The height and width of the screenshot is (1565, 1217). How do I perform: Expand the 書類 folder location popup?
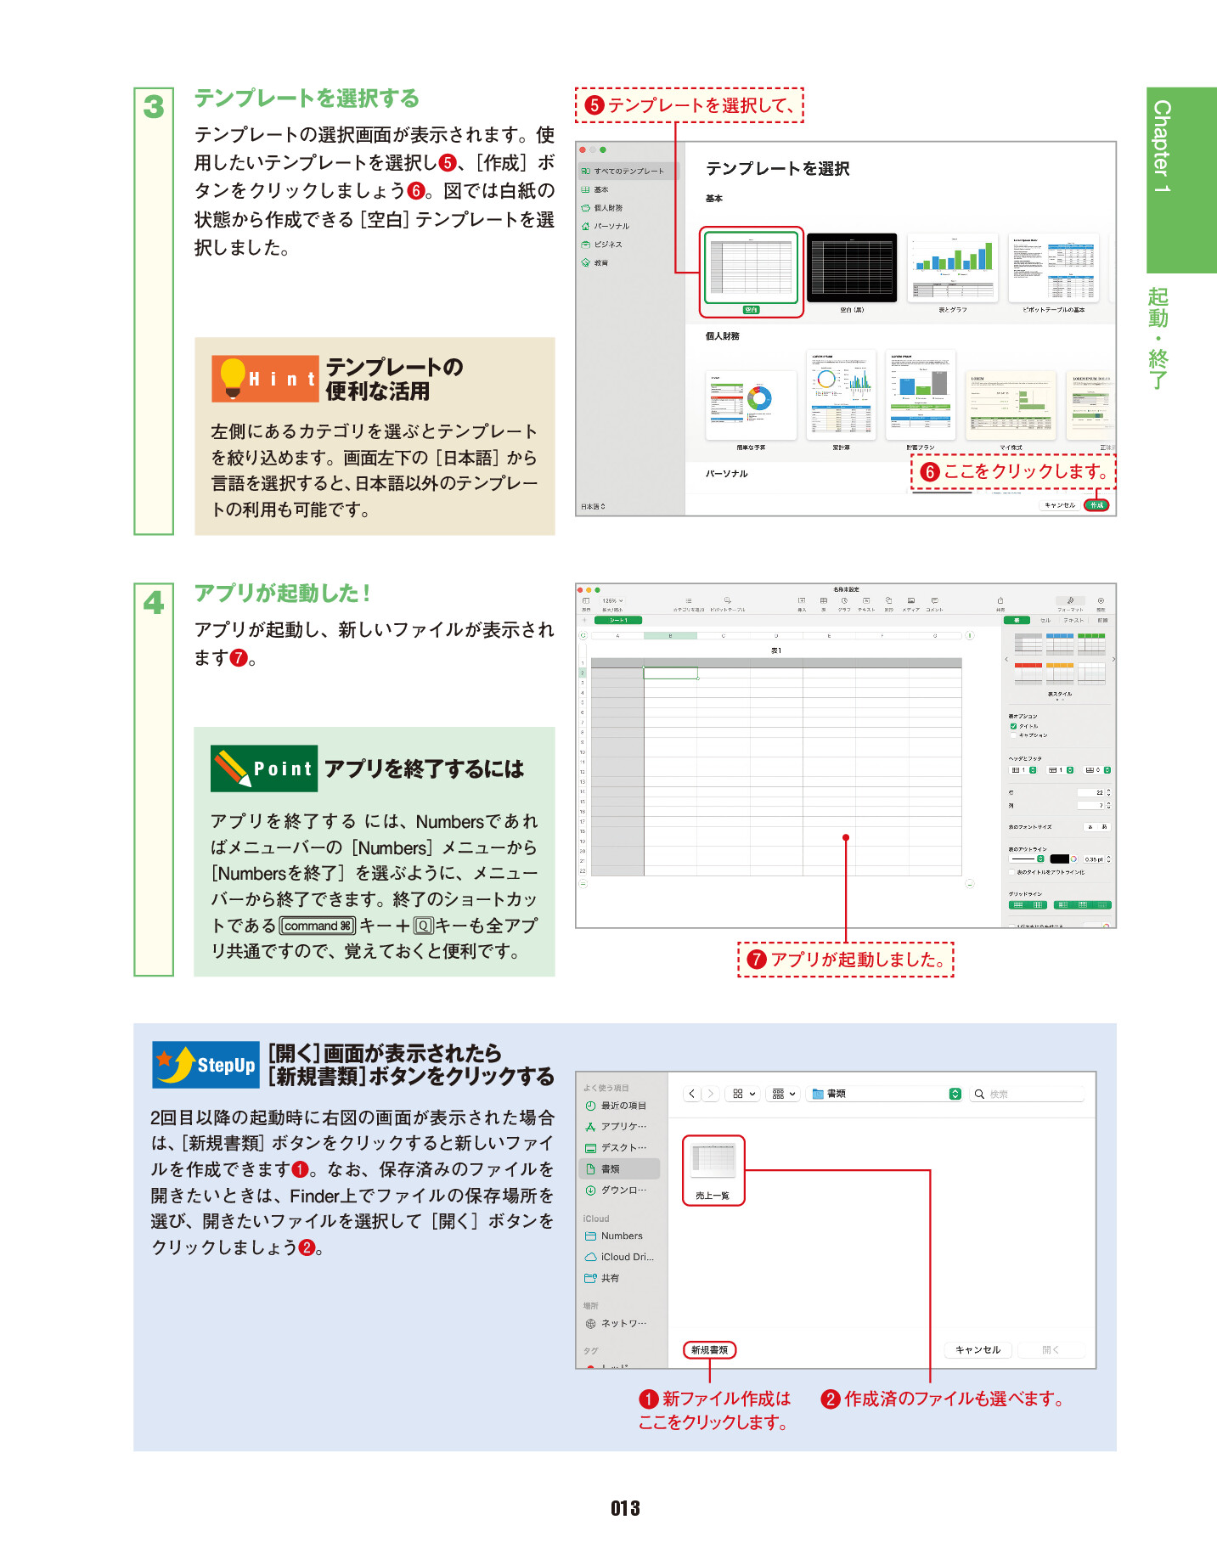tap(955, 1094)
